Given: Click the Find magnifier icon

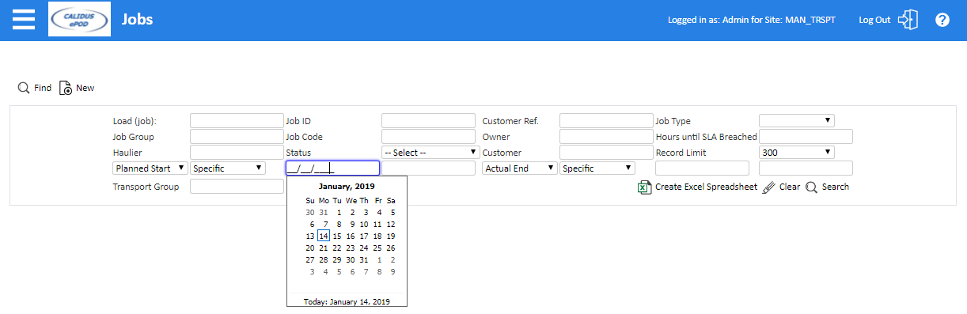Looking at the screenshot, I should tap(24, 88).
